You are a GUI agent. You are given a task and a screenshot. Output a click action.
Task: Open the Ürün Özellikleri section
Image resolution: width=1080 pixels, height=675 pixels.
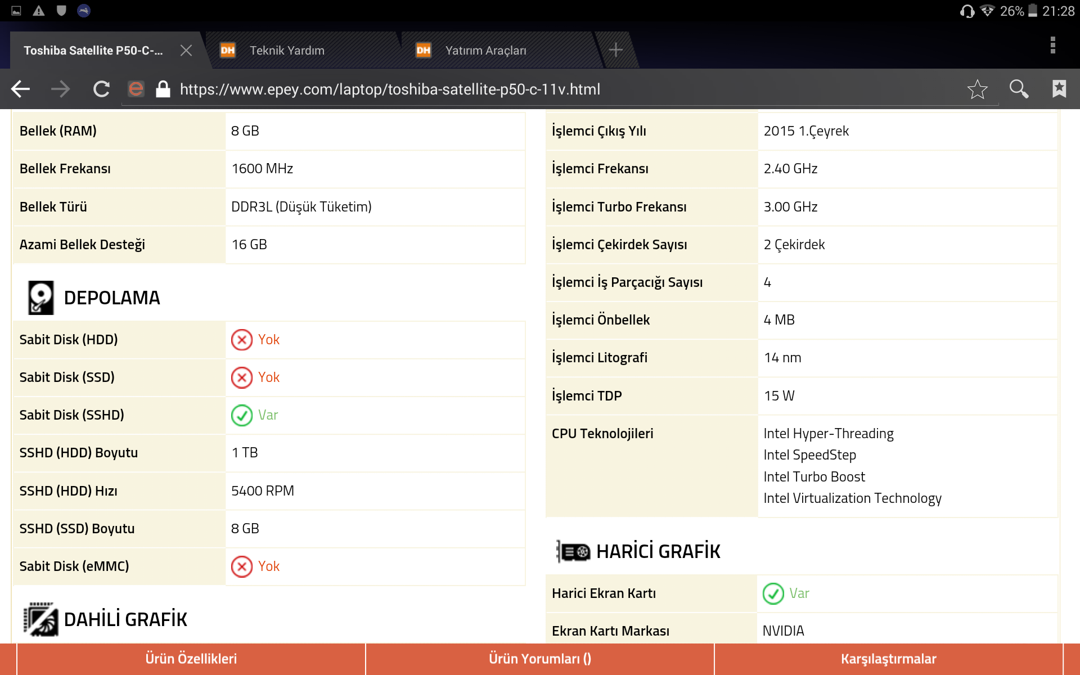[191, 659]
